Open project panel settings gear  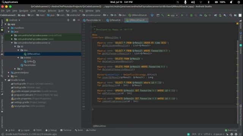click(x=74, y=20)
